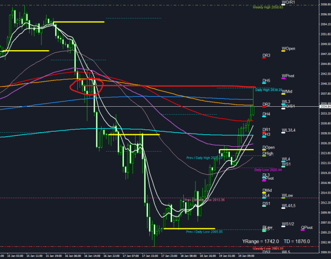Click the DH5 level label
Viewport: 331px width, 259px height.
point(266,80)
